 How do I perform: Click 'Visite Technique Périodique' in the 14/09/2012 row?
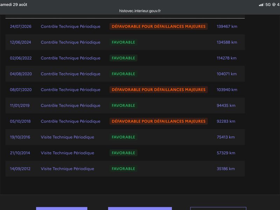click(67, 169)
